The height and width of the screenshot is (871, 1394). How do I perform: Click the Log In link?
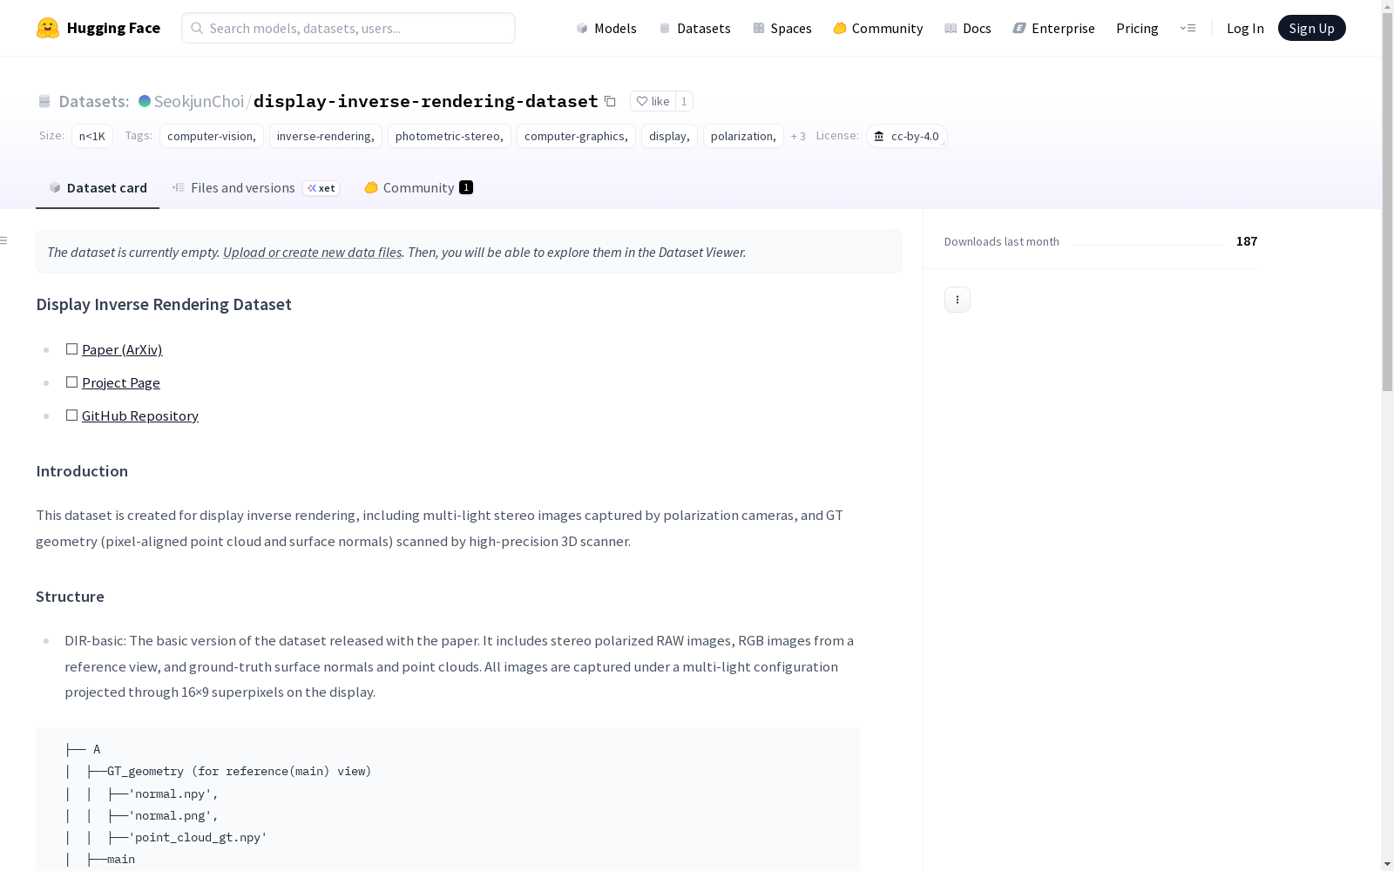click(x=1245, y=28)
